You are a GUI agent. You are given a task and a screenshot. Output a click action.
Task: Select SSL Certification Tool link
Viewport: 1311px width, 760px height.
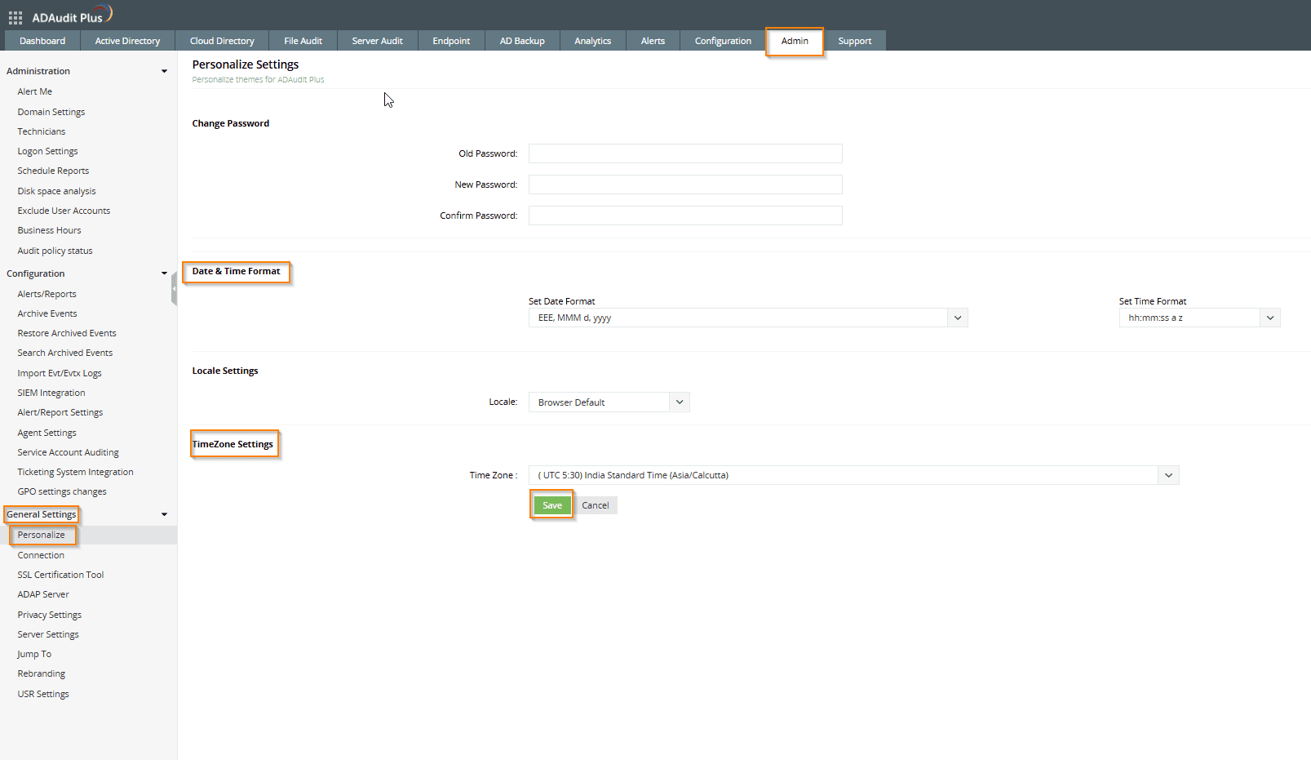60,576
